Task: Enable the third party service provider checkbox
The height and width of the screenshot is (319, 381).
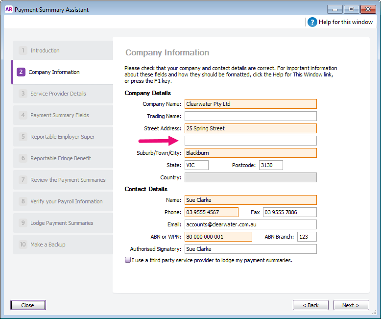Action: [128, 260]
